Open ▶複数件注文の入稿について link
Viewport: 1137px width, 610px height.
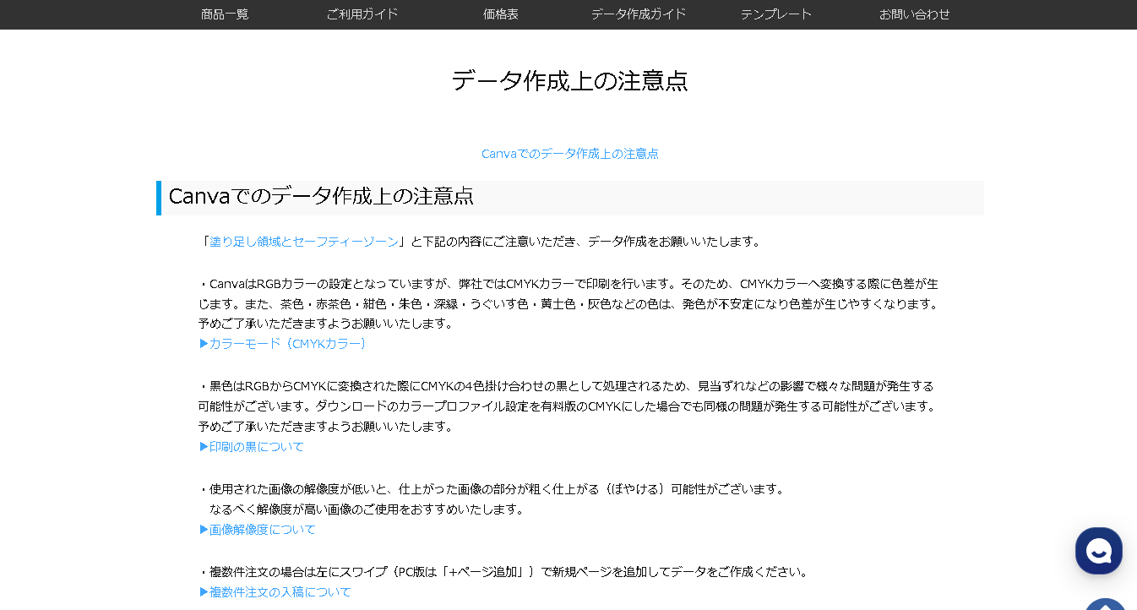coord(275,592)
